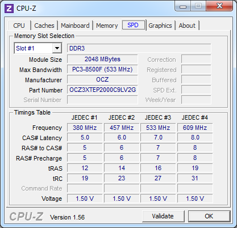Click the Manufacturer OCZ field

coord(102,79)
